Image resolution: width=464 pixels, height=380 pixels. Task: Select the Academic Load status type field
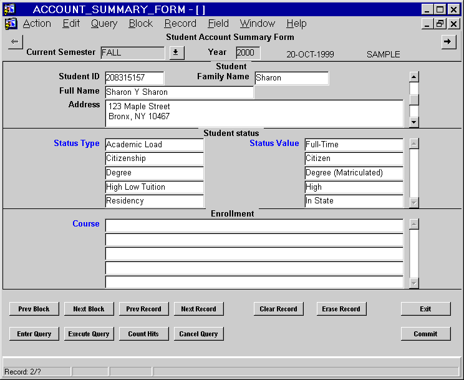point(155,145)
